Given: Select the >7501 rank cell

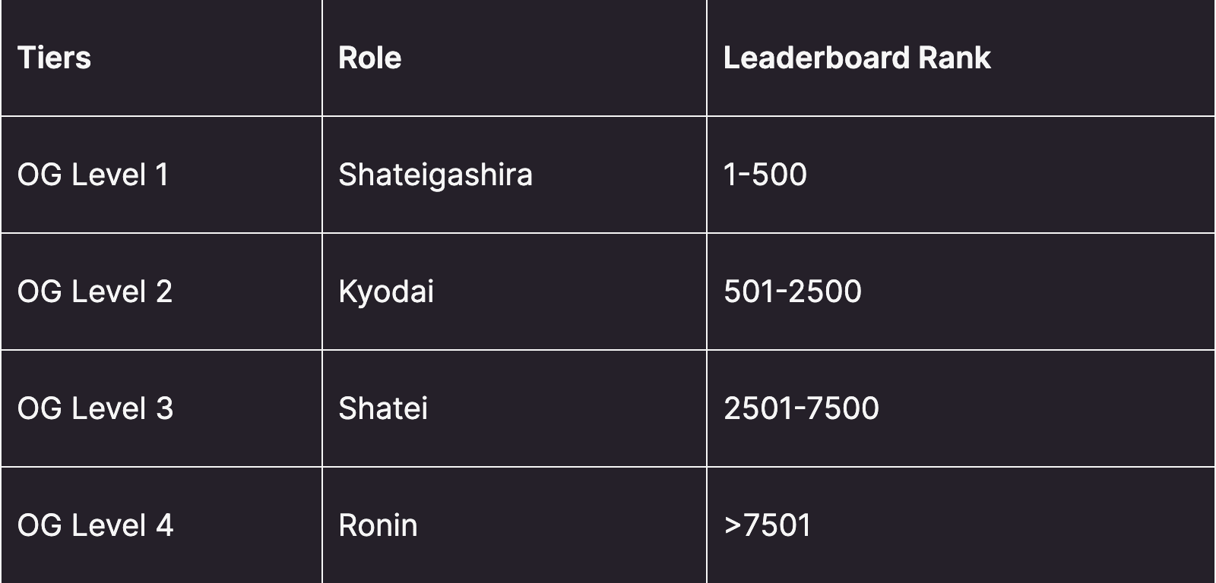Looking at the screenshot, I should point(961,525).
